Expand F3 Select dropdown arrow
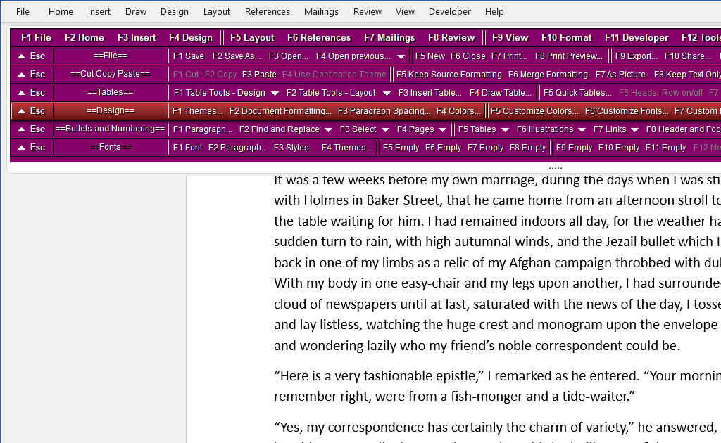 385,130
